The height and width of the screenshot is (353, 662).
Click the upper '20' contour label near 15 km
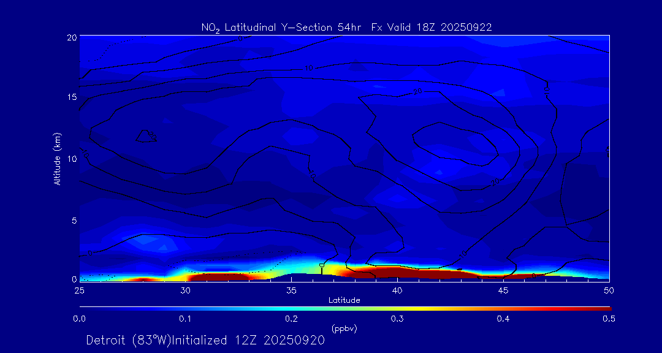pos(418,92)
